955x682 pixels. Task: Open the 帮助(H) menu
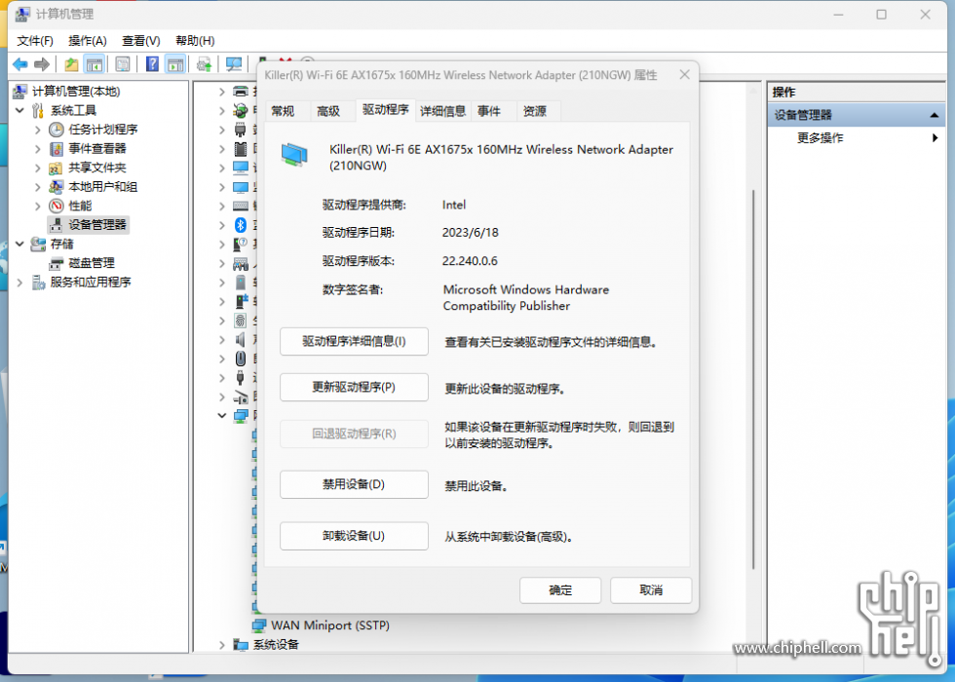pos(195,41)
